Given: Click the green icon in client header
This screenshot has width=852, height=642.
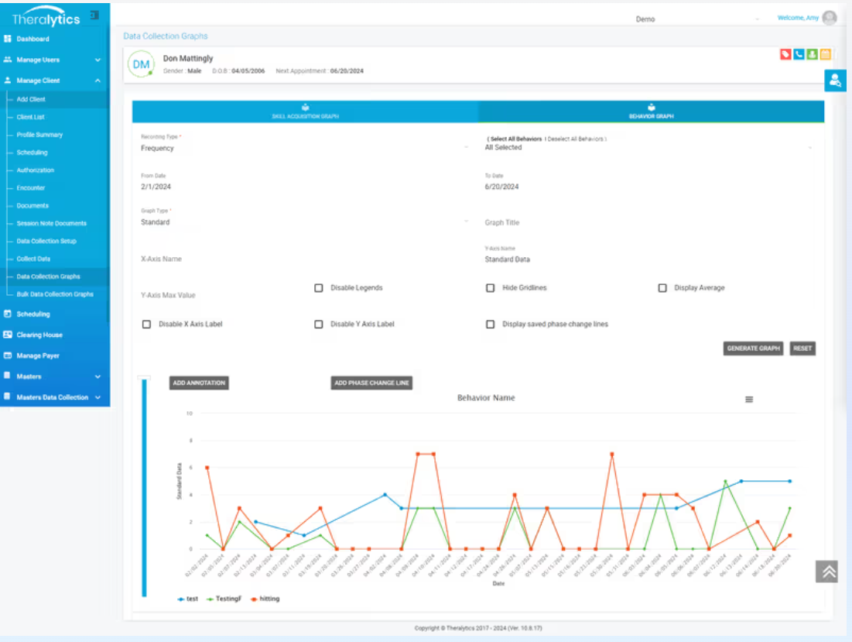Looking at the screenshot, I should 812,53.
